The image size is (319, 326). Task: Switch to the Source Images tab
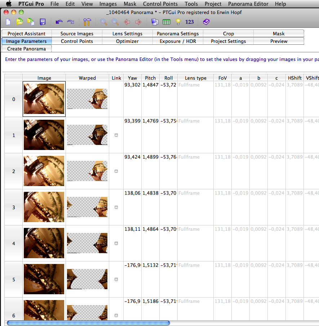point(77,34)
